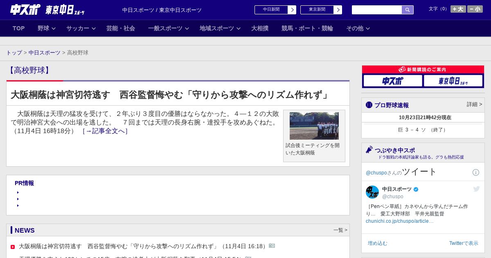This screenshot has height=258, width=491.
Task: Click the Twitterで表示 link
Action: [464, 243]
